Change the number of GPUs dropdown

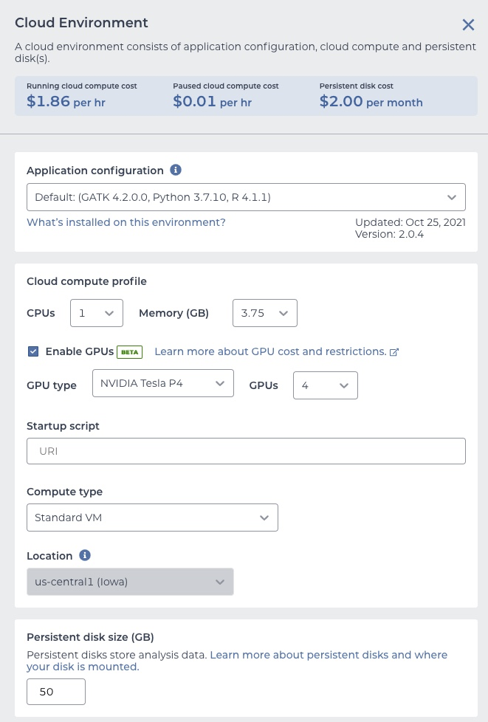pos(325,385)
